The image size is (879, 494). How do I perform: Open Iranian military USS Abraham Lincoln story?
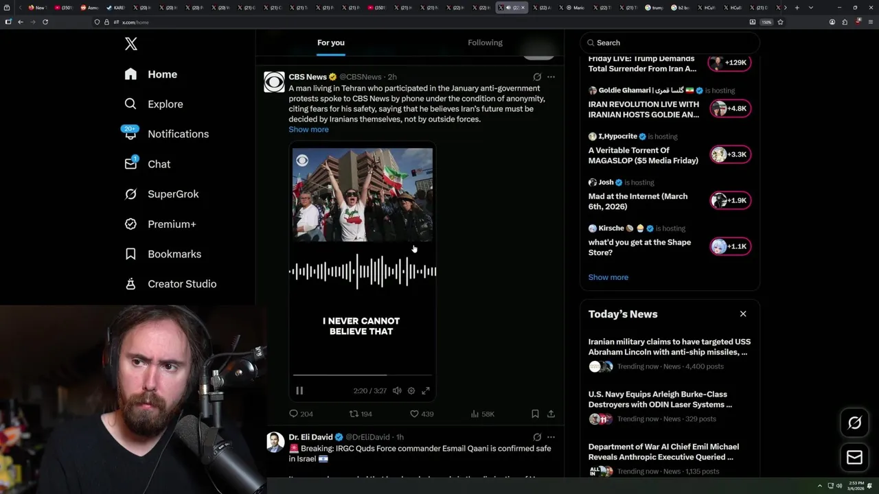point(670,353)
